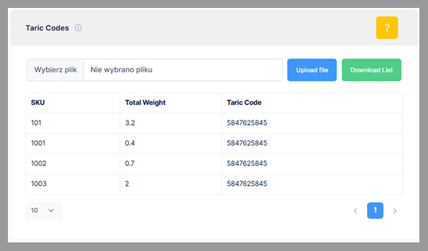Click the 3.2 weight cell
The height and width of the screenshot is (251, 428).
click(130, 123)
